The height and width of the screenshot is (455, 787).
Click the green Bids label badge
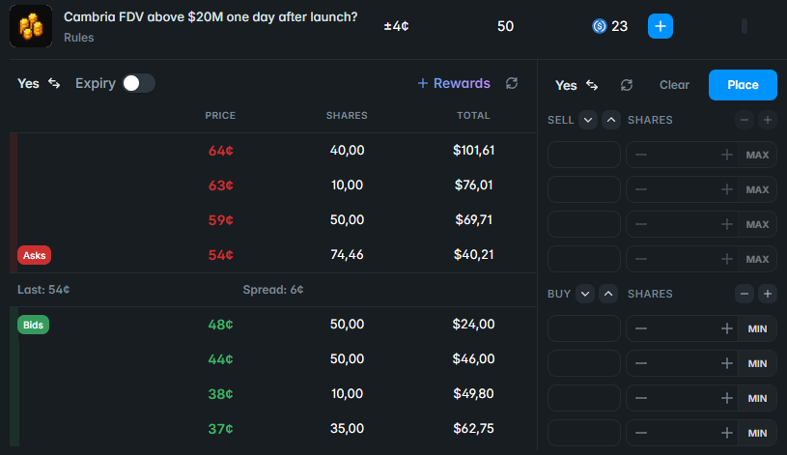[33, 325]
